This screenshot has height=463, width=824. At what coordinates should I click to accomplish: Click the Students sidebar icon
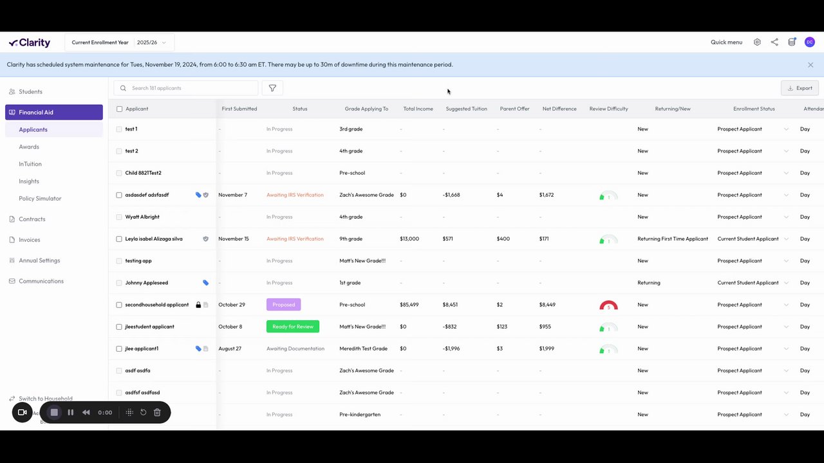(x=12, y=92)
